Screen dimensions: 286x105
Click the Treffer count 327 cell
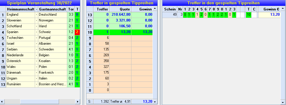[101, 67]
